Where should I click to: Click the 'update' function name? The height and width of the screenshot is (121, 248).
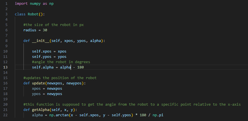[38, 83]
